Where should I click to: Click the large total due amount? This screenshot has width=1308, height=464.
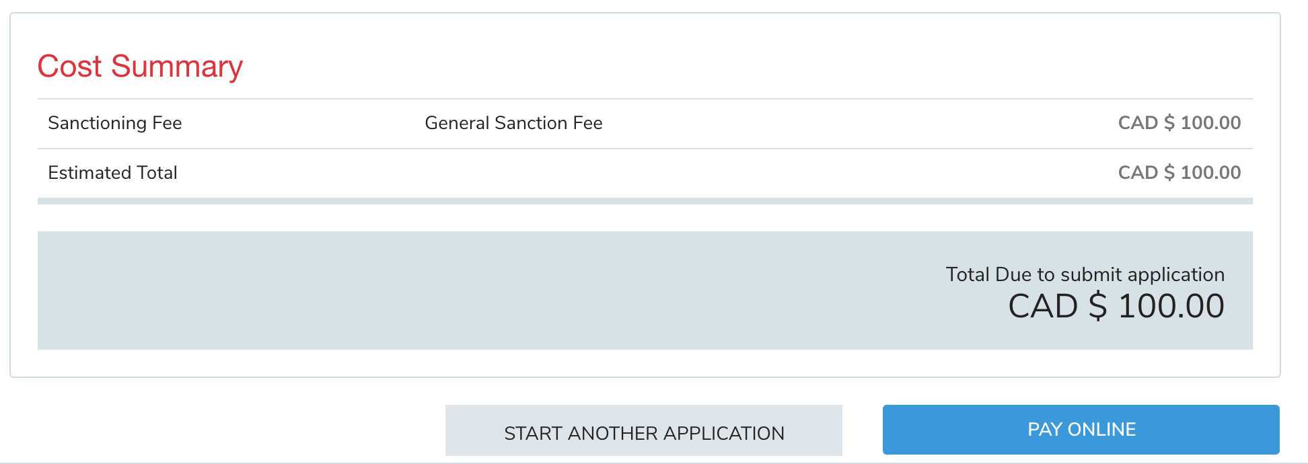point(1116,307)
